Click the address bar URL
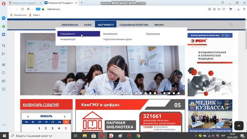The height and width of the screenshot is (139, 247). click(54, 9)
